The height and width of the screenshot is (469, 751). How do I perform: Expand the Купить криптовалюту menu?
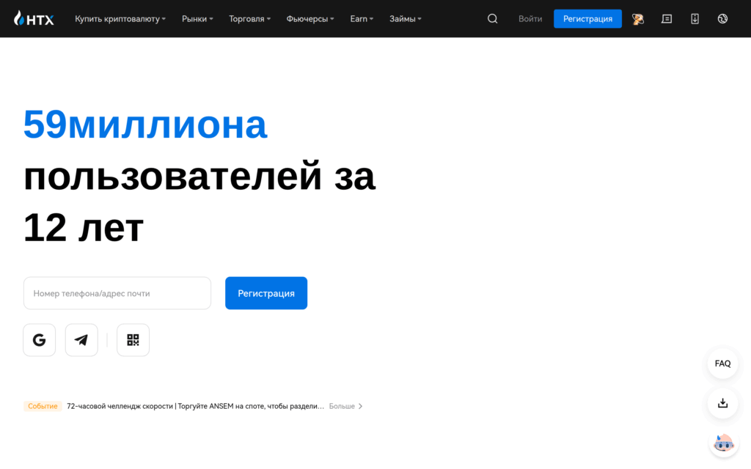120,18
